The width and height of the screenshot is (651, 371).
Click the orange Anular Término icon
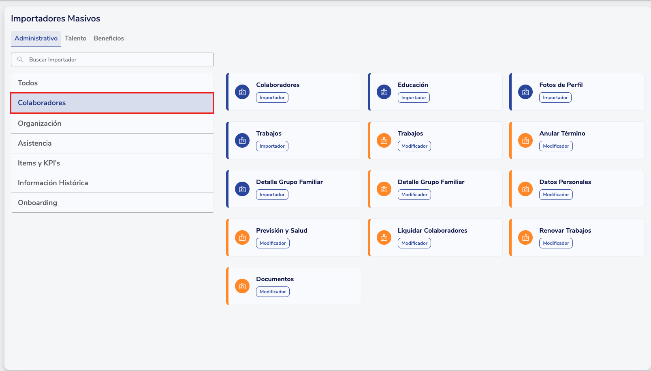point(525,140)
